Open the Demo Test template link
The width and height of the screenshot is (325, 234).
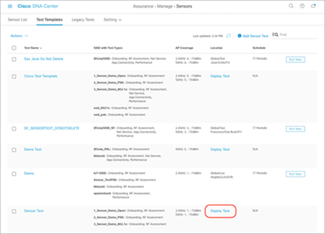pos(33,149)
